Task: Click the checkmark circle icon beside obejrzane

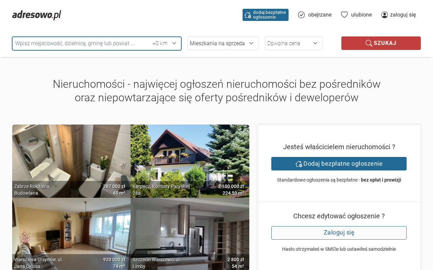Action: 301,15
